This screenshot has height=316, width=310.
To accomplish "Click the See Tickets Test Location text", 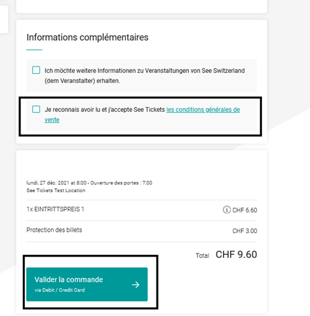I will [x=56, y=190].
